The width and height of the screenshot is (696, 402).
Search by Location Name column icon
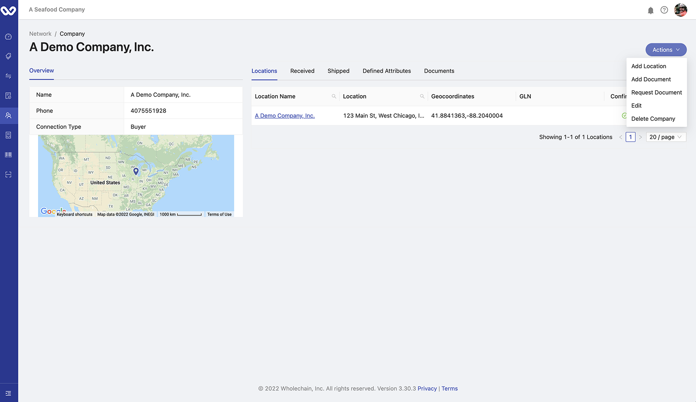(334, 97)
